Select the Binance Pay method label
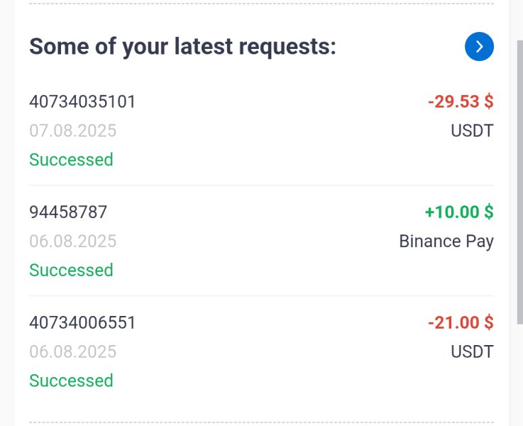Screen dimensions: 523x426 pos(446,241)
